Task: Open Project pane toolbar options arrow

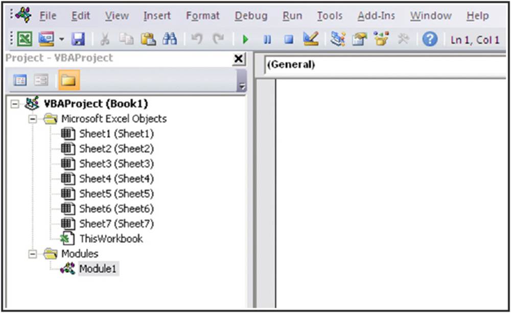Action: [242, 86]
